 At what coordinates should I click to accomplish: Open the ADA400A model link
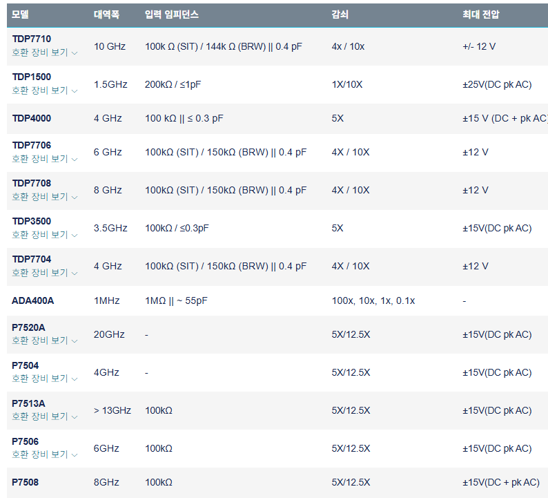[33, 300]
